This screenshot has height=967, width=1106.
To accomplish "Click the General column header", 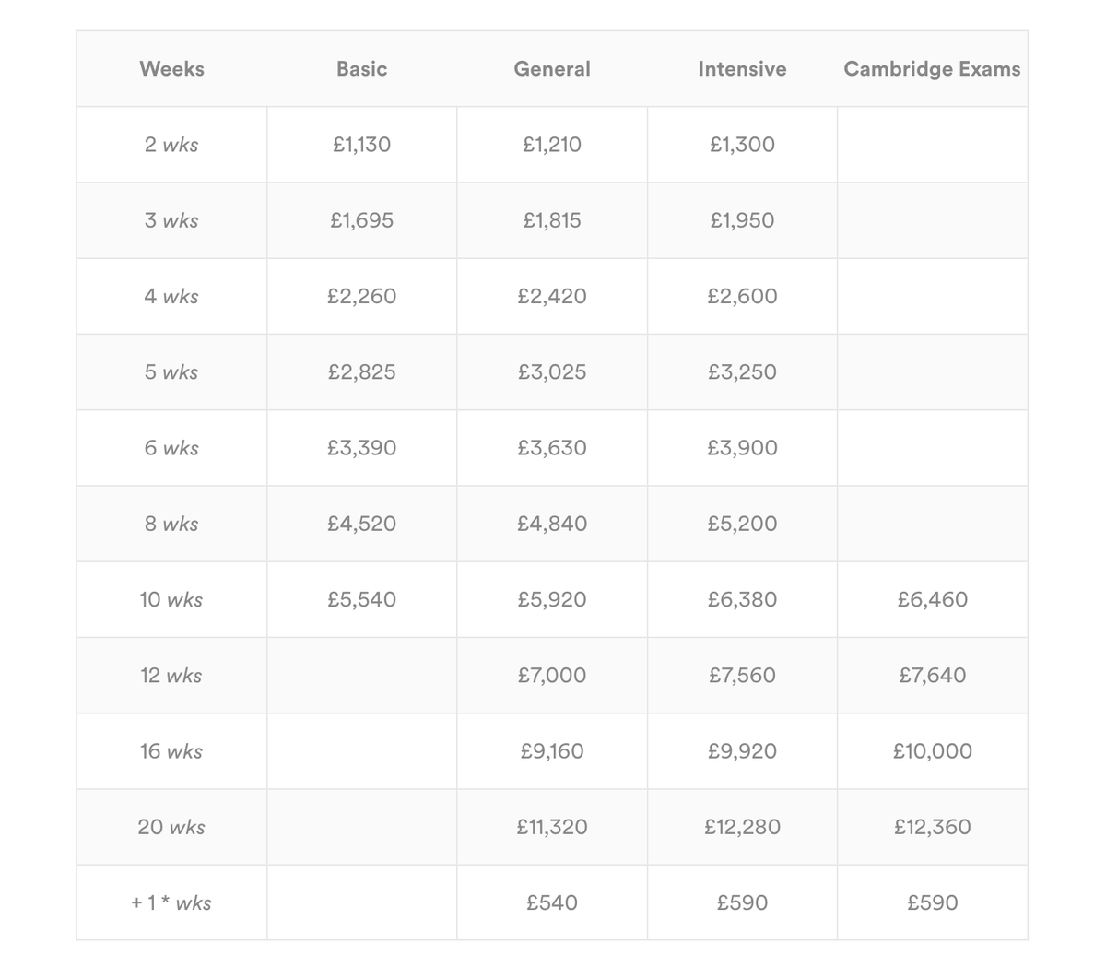I will [552, 69].
